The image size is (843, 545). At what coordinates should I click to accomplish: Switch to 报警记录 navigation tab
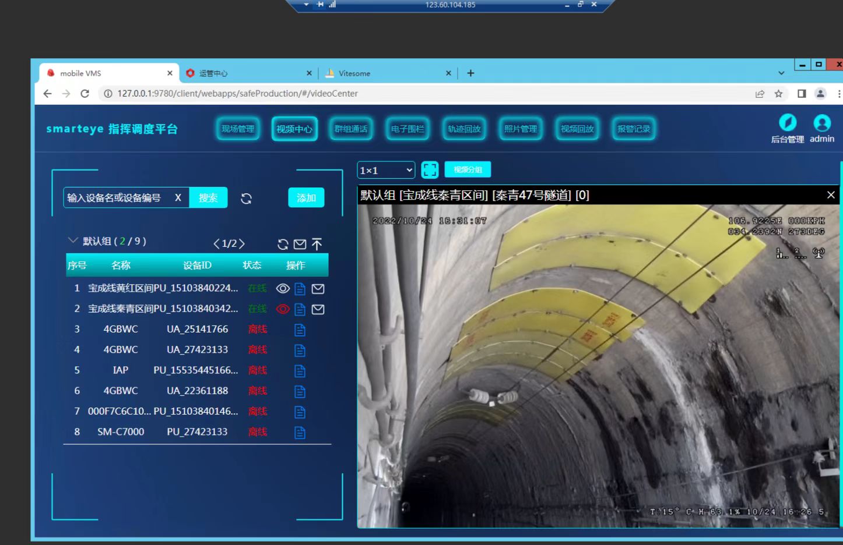[633, 129]
